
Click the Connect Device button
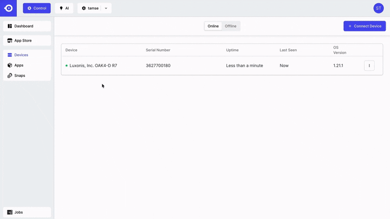pyautogui.click(x=365, y=26)
